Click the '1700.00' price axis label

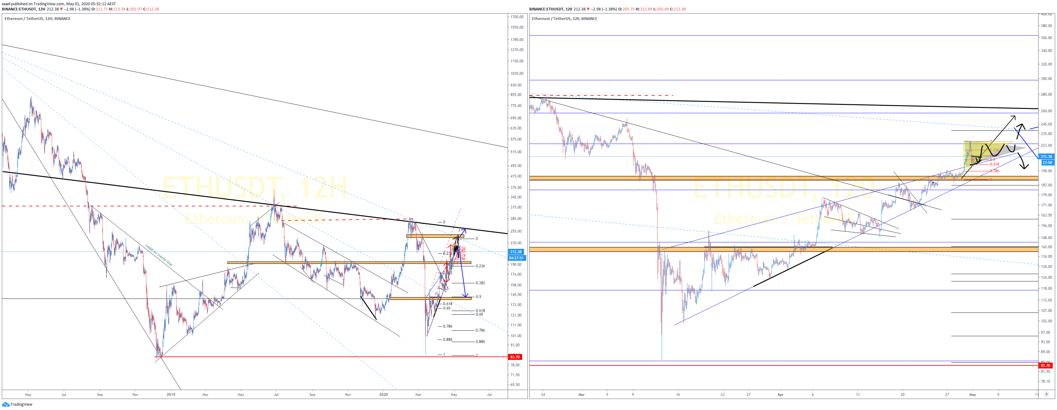(517, 17)
